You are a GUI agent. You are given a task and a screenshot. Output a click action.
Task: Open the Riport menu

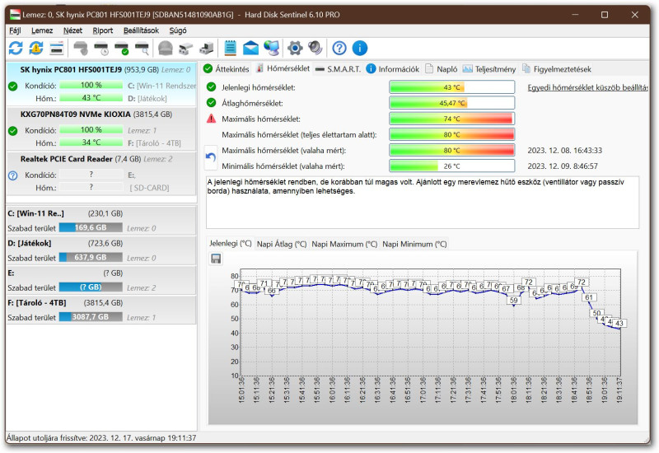tap(103, 30)
